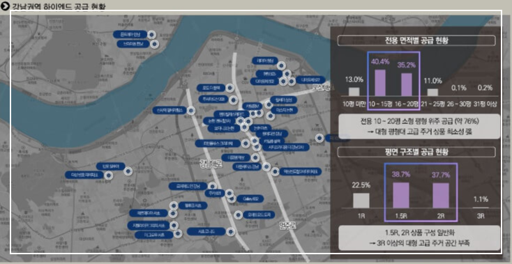Select the '26 ~ 30평' axis label
Image resolution: width=512 pixels, height=264 pixels.
pyautogui.click(x=459, y=104)
